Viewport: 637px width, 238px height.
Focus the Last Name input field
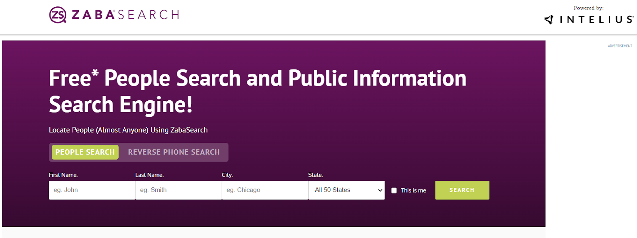(178, 190)
